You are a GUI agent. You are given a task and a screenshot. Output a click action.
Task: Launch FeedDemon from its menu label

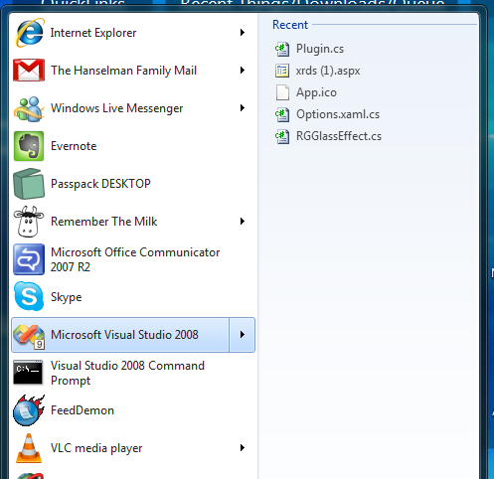[x=82, y=410]
